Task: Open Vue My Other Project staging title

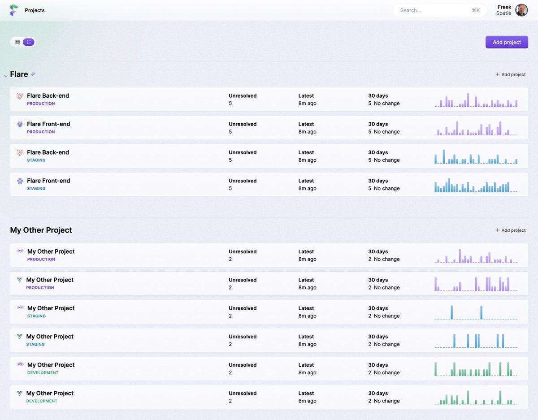Action: point(50,336)
